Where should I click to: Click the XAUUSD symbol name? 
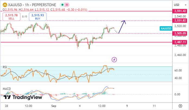click(15, 5)
